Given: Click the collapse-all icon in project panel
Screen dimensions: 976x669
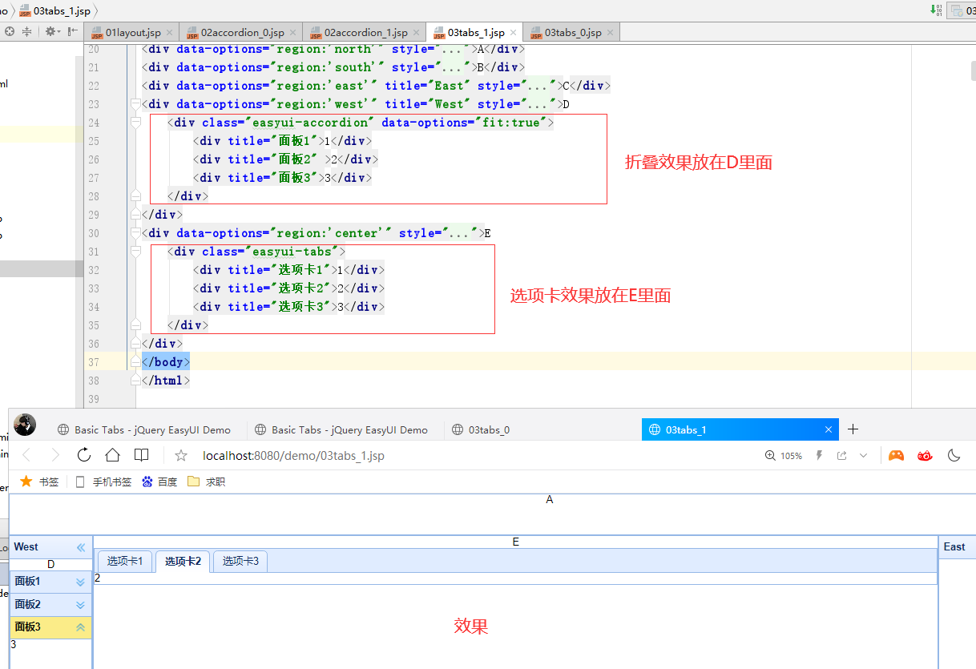Looking at the screenshot, I should pos(27,31).
